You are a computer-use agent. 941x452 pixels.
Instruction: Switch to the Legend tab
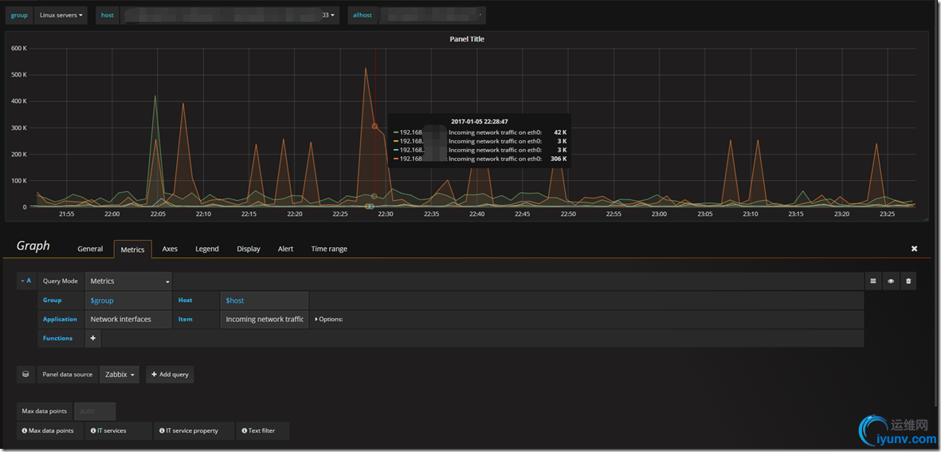[207, 249]
